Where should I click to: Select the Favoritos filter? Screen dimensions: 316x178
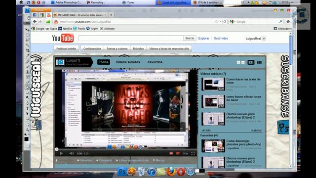(155, 62)
